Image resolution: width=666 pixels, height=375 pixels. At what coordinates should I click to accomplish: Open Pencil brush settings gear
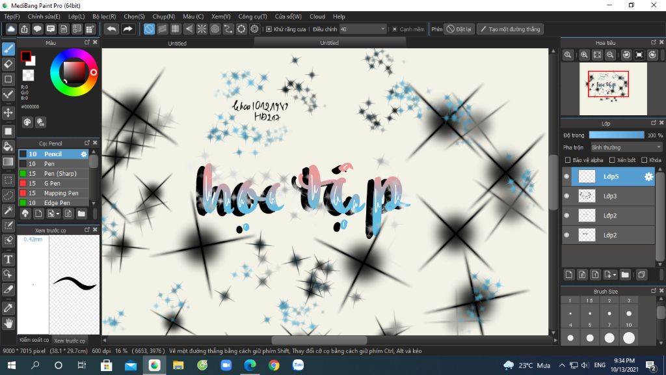[84, 154]
